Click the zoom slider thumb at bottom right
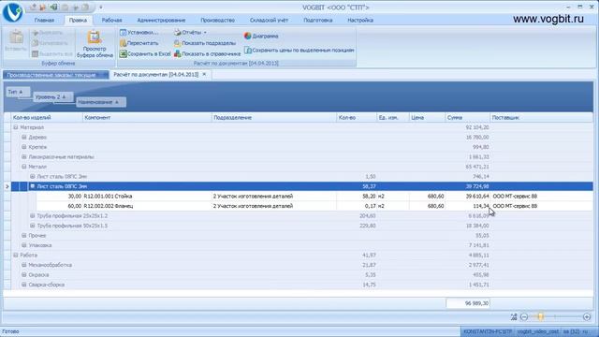 click(x=541, y=316)
